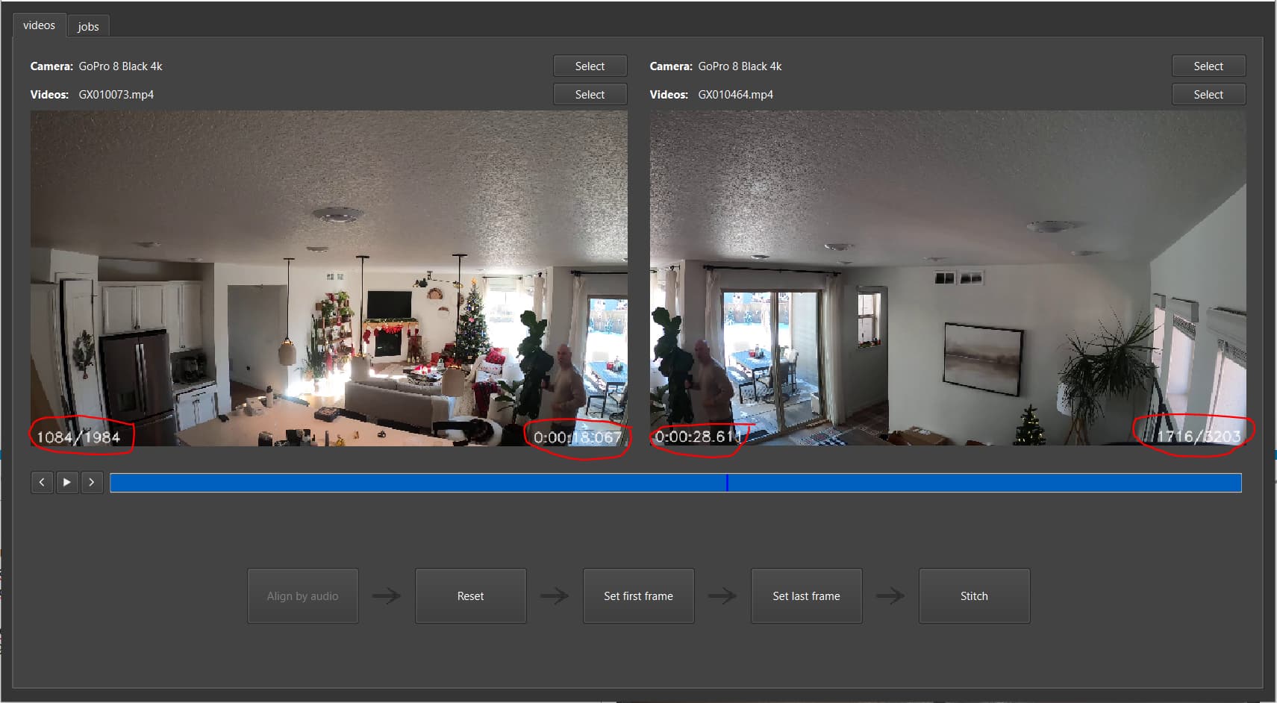The width and height of the screenshot is (1277, 703).
Task: Click Set first frame
Action: pyautogui.click(x=638, y=596)
